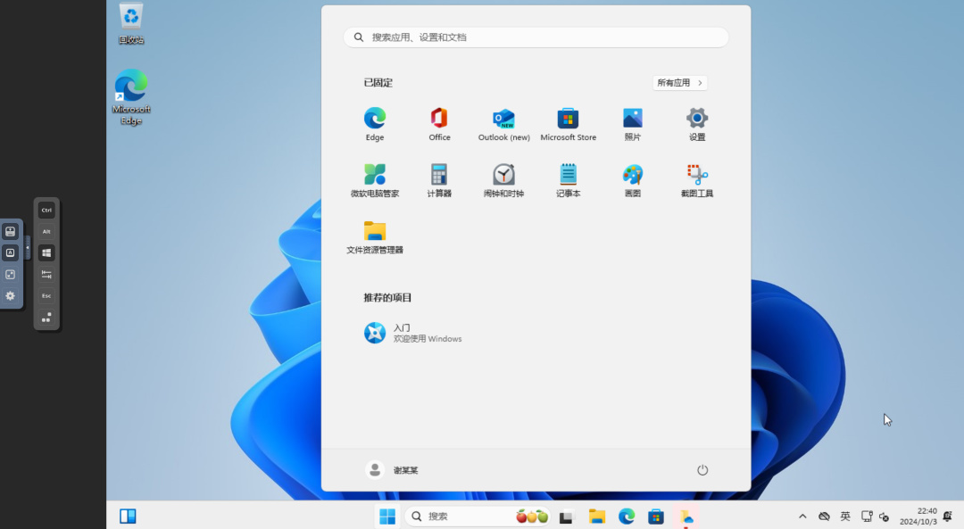Click the Start button on the taskbar
Viewport: 964px width, 529px height.
387,517
